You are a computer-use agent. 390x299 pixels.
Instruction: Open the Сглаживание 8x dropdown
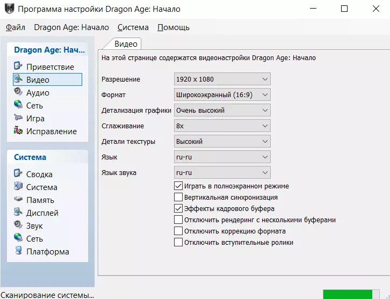(222, 126)
